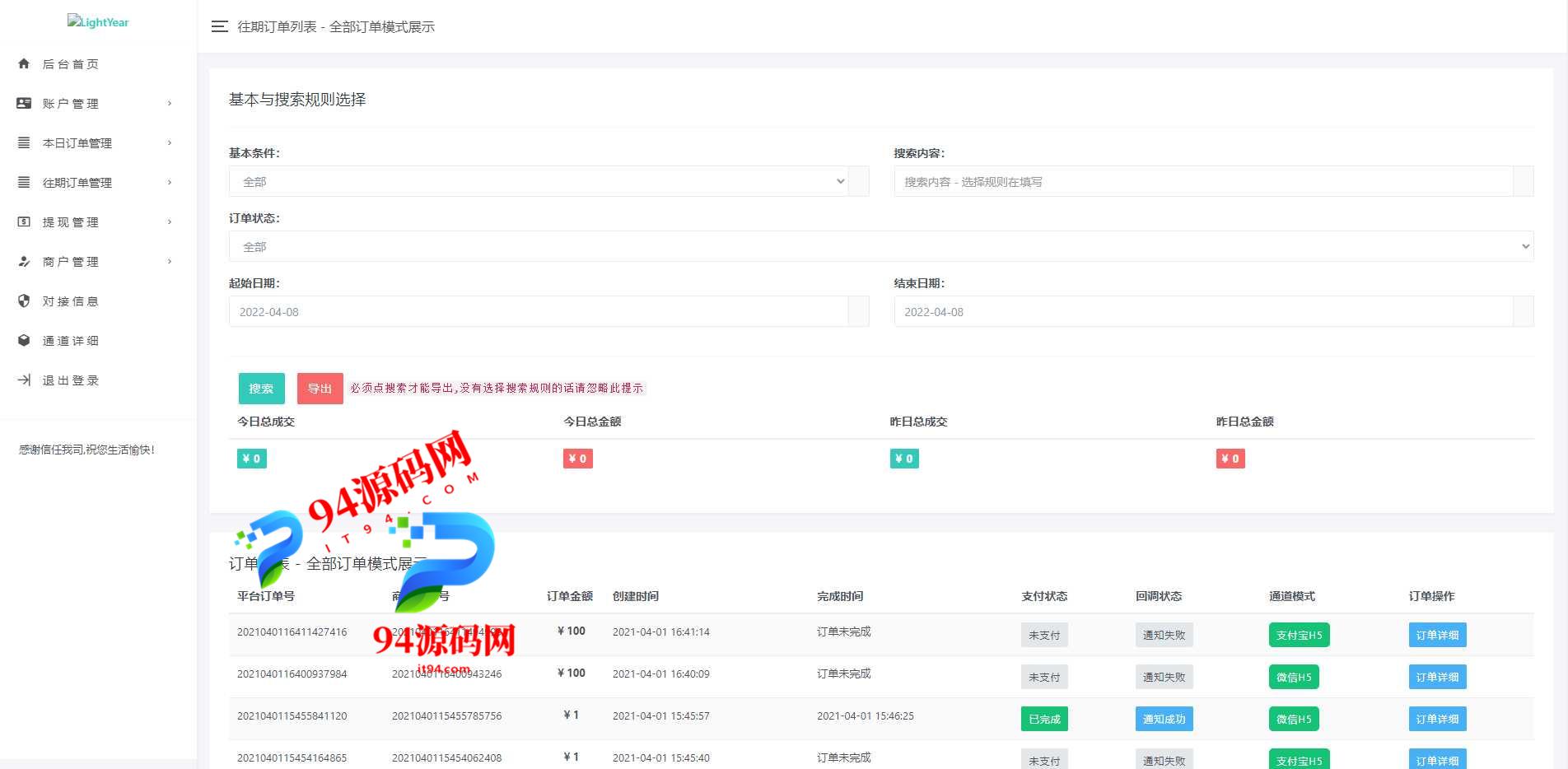
Task: Click the money icon beside 提现管理
Action: 24,221
